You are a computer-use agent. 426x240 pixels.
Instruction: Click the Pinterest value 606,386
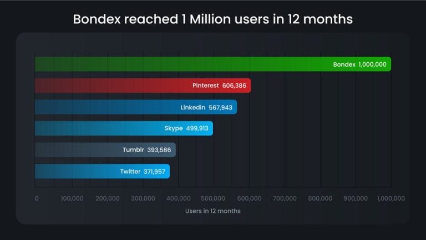[x=235, y=86]
